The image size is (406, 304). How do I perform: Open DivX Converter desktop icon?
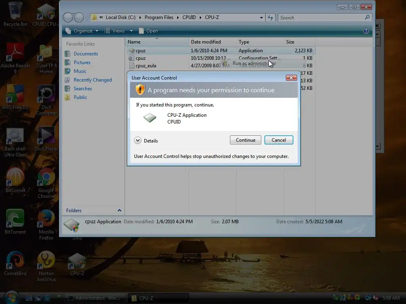46,100
